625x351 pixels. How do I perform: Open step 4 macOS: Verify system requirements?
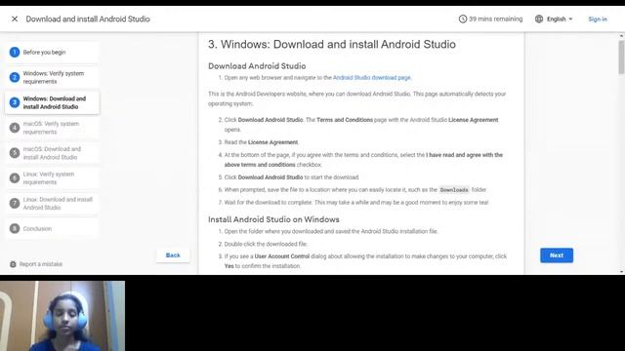(52, 128)
